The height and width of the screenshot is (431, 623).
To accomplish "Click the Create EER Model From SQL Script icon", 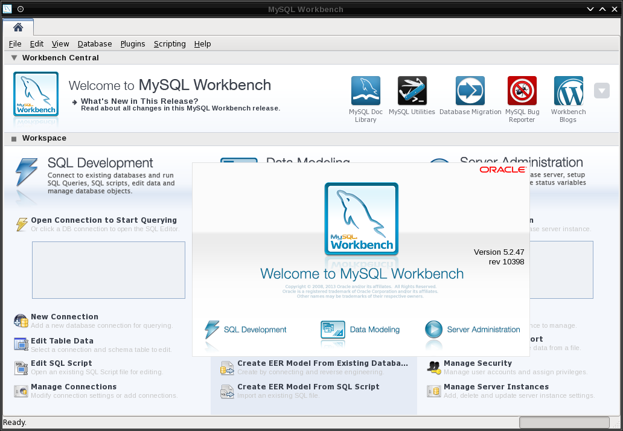I will click(x=227, y=391).
